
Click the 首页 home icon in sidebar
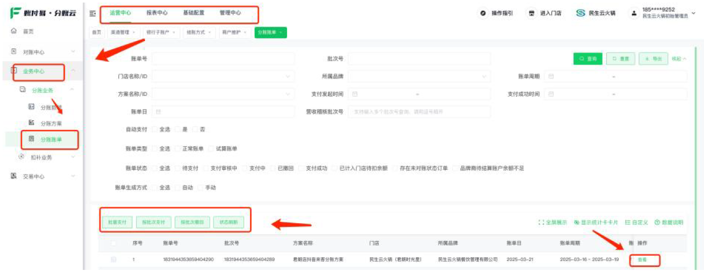tap(14, 31)
